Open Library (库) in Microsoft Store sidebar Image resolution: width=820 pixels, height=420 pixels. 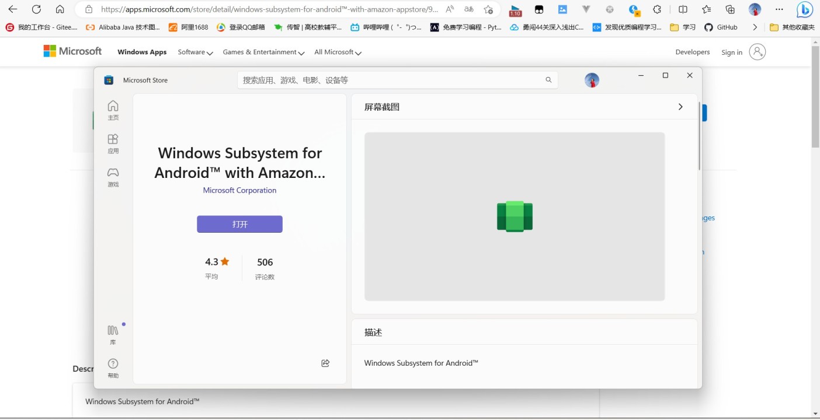[x=113, y=335]
